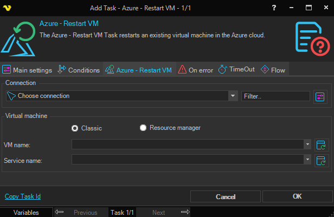Switch to the On error tab
Image resolution: width=334 pixels, height=217 pixels.
(x=196, y=70)
